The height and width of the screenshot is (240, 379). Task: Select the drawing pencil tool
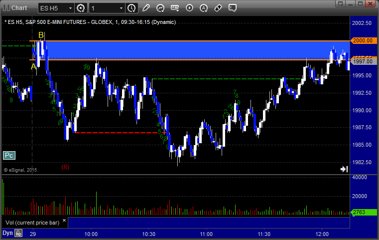point(146,8)
